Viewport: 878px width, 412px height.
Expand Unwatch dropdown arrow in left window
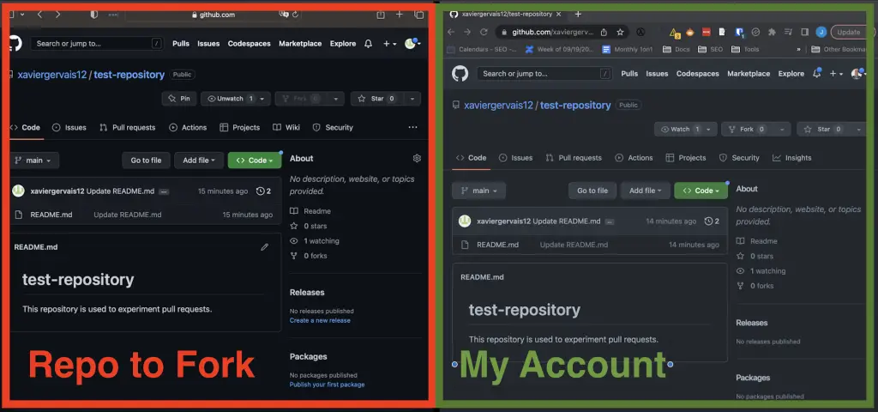pos(264,99)
